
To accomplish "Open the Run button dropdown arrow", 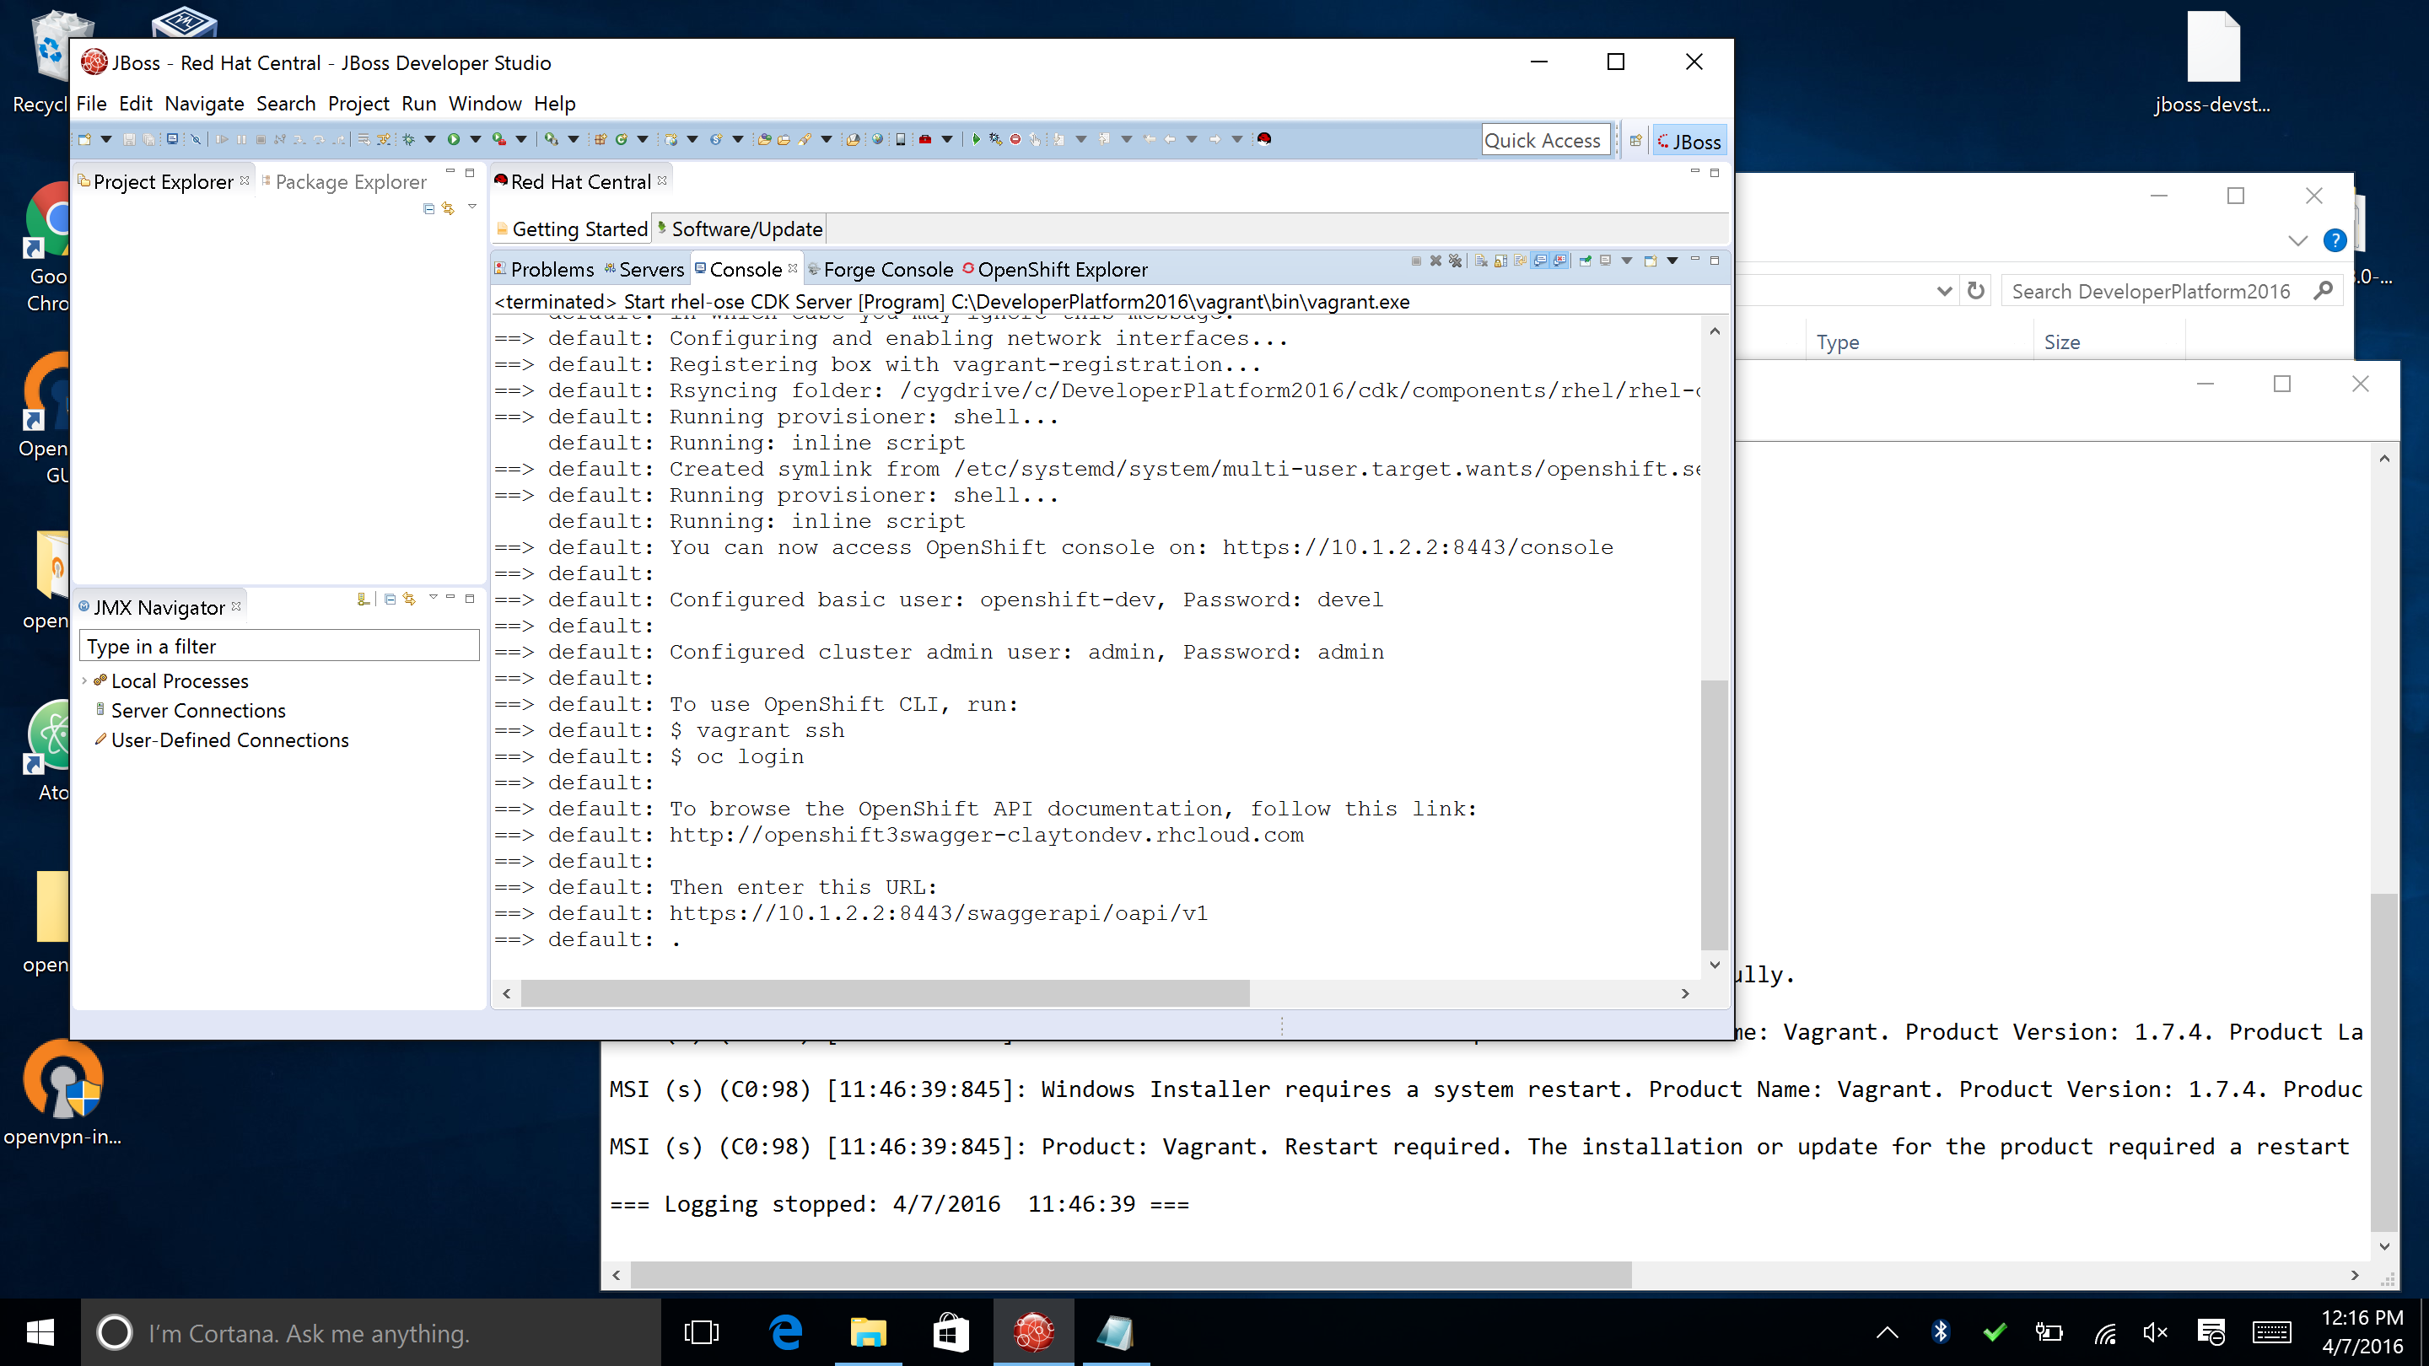I will [477, 139].
